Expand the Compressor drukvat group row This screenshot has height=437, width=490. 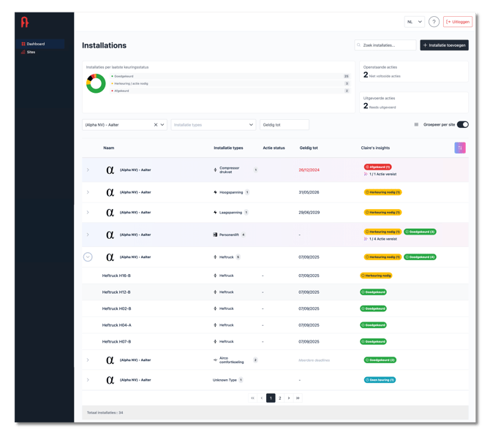[88, 170]
